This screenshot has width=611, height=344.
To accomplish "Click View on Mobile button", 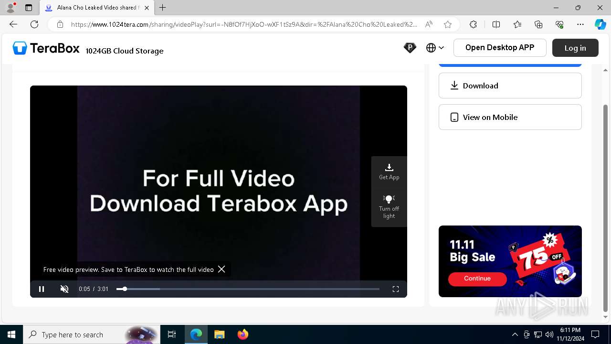I will (x=510, y=117).
